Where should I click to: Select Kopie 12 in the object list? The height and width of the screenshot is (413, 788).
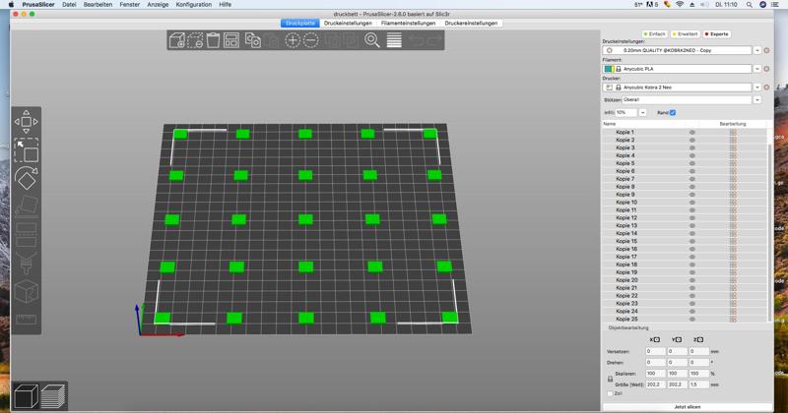(626, 217)
